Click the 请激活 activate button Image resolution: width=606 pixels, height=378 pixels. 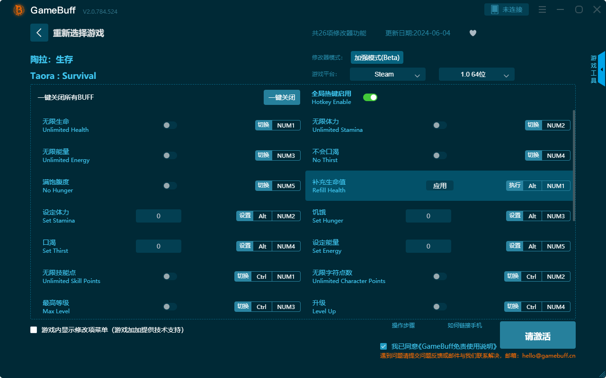click(x=537, y=335)
